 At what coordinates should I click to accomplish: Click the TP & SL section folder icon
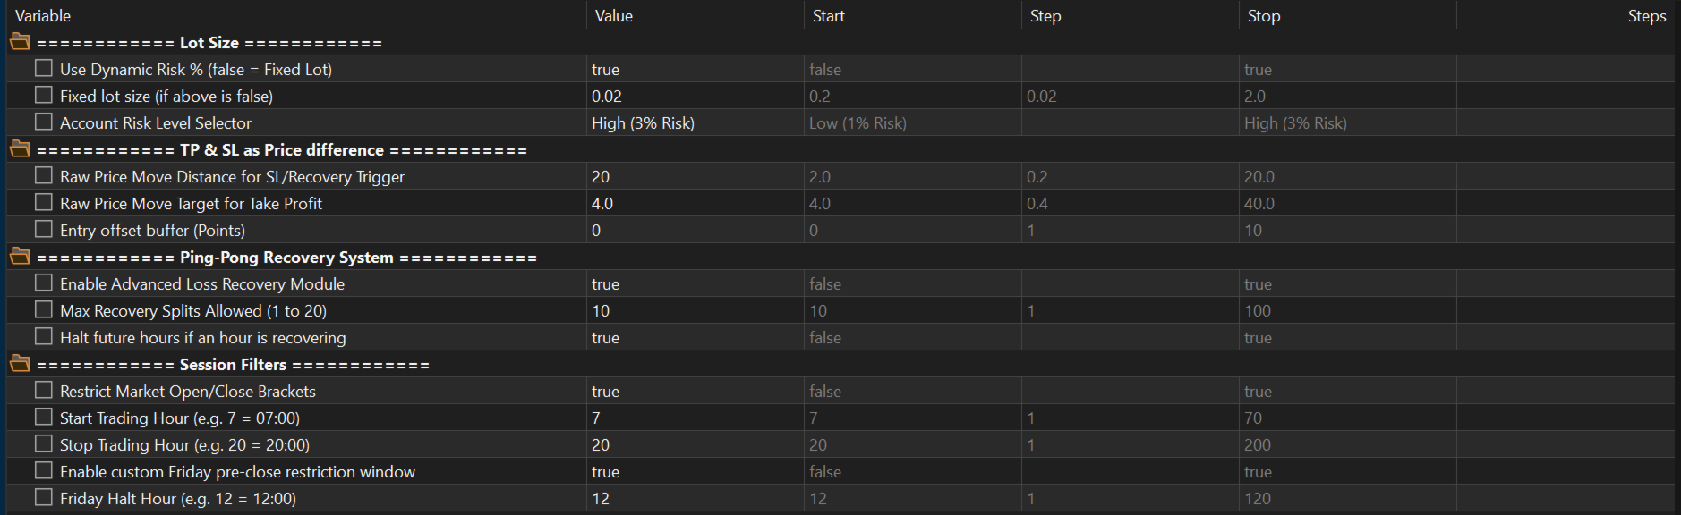[20, 149]
